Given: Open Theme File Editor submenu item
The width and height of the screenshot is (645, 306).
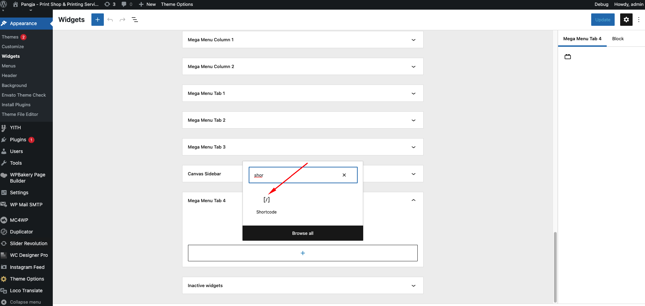Looking at the screenshot, I should point(20,114).
